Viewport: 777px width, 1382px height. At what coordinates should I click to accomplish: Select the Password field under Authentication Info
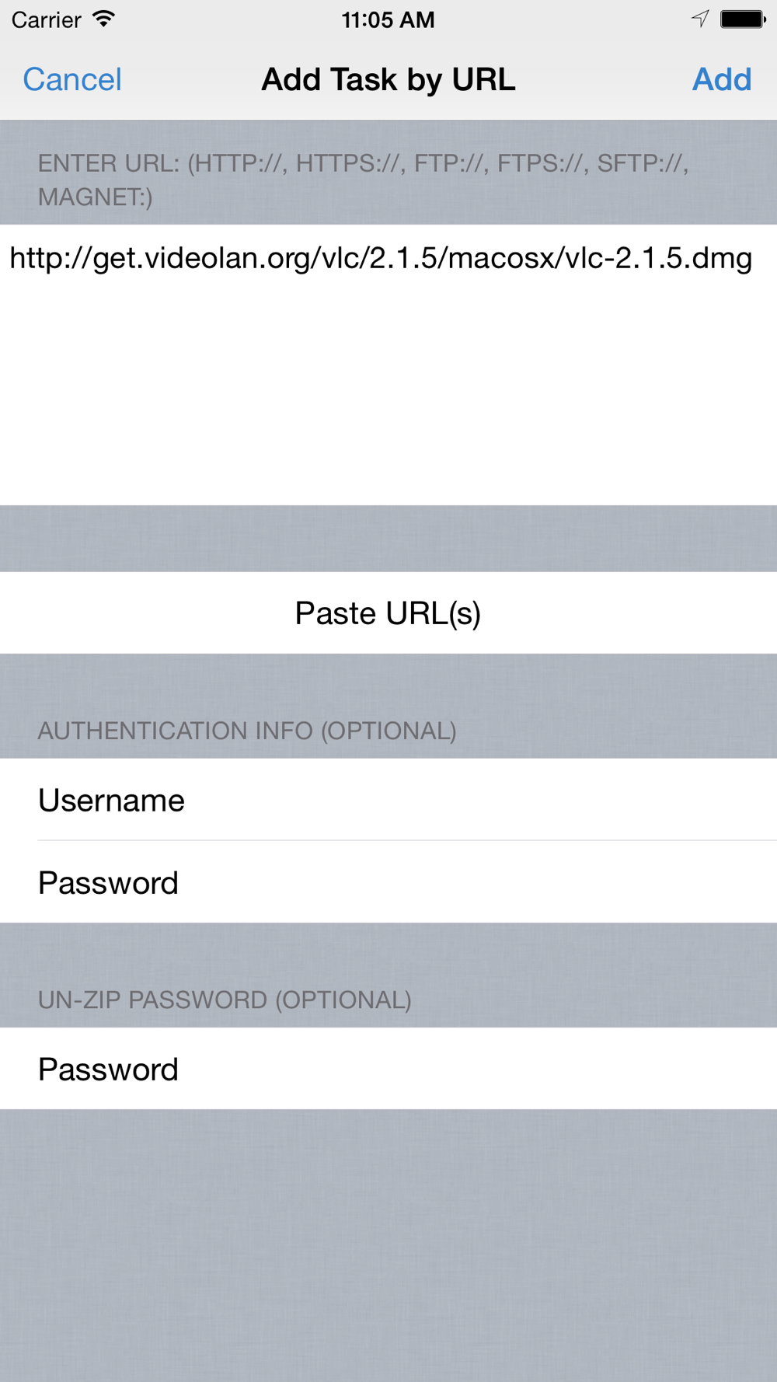point(388,882)
